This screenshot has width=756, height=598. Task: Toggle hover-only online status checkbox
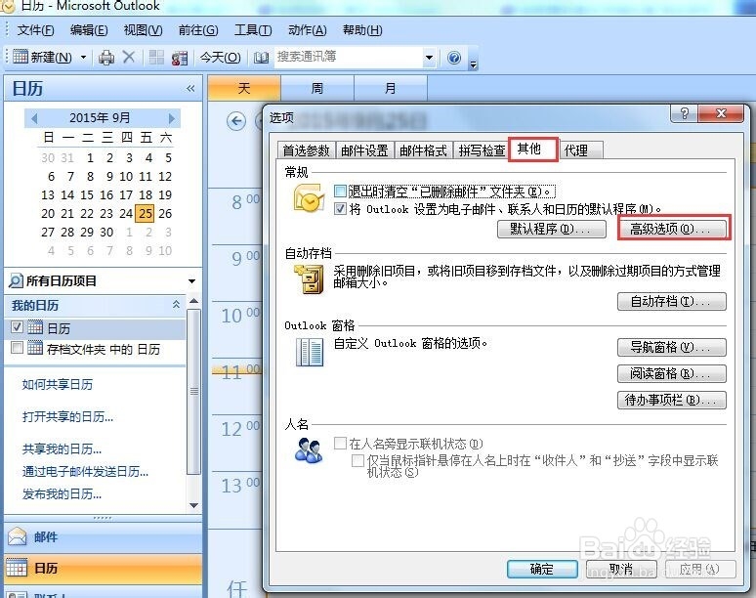click(x=357, y=460)
